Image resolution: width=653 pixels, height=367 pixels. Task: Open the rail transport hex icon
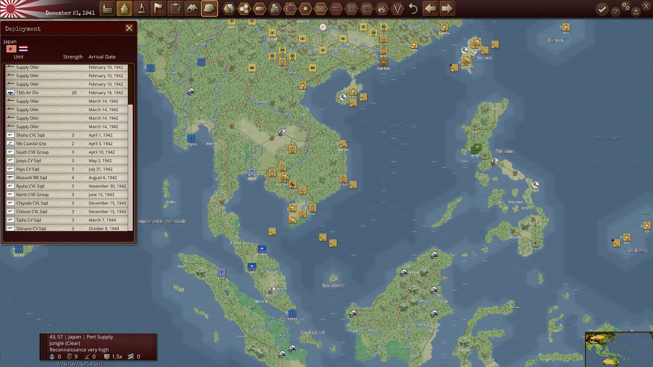tap(260, 9)
